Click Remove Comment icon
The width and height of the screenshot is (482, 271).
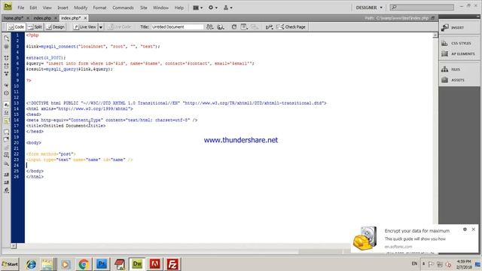coord(7,140)
